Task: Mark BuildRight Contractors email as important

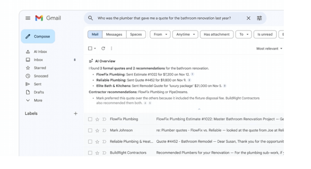Action: coord(104,153)
